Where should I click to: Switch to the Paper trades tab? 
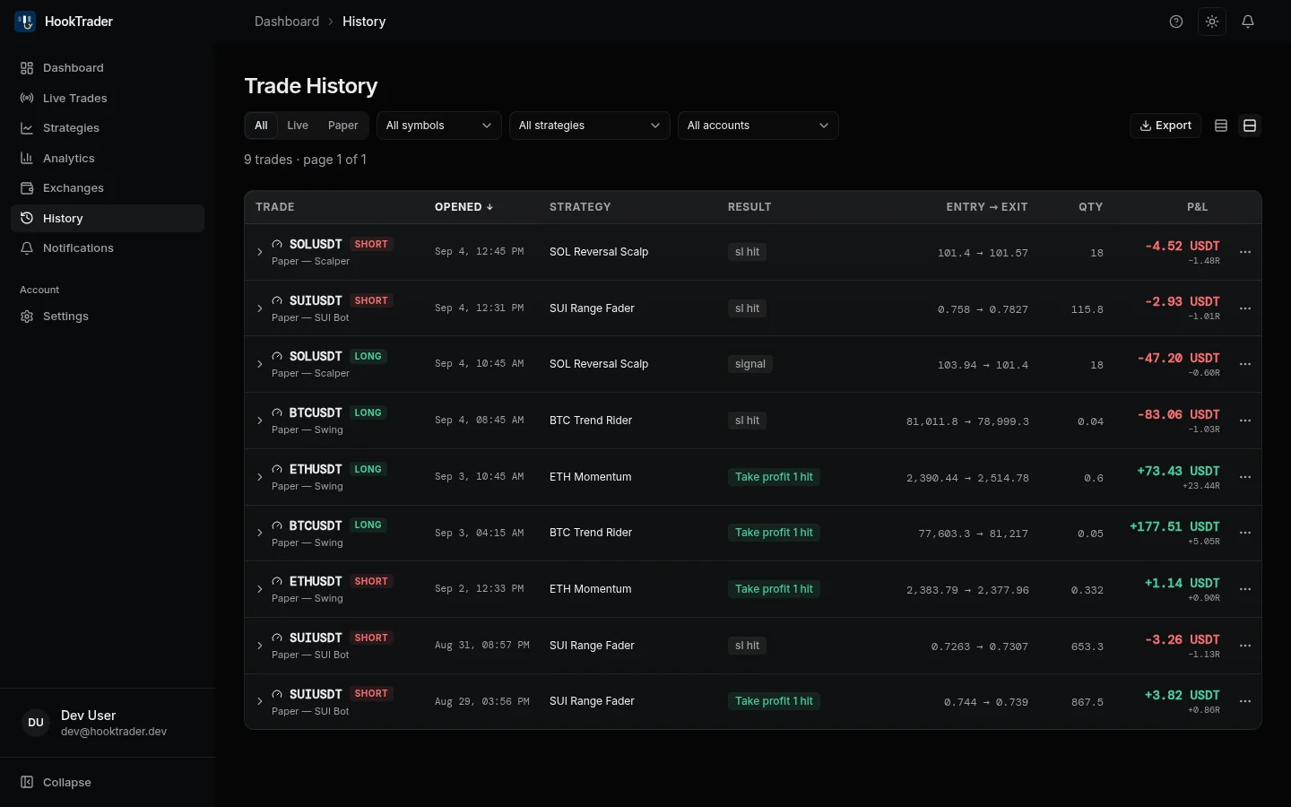click(x=342, y=126)
